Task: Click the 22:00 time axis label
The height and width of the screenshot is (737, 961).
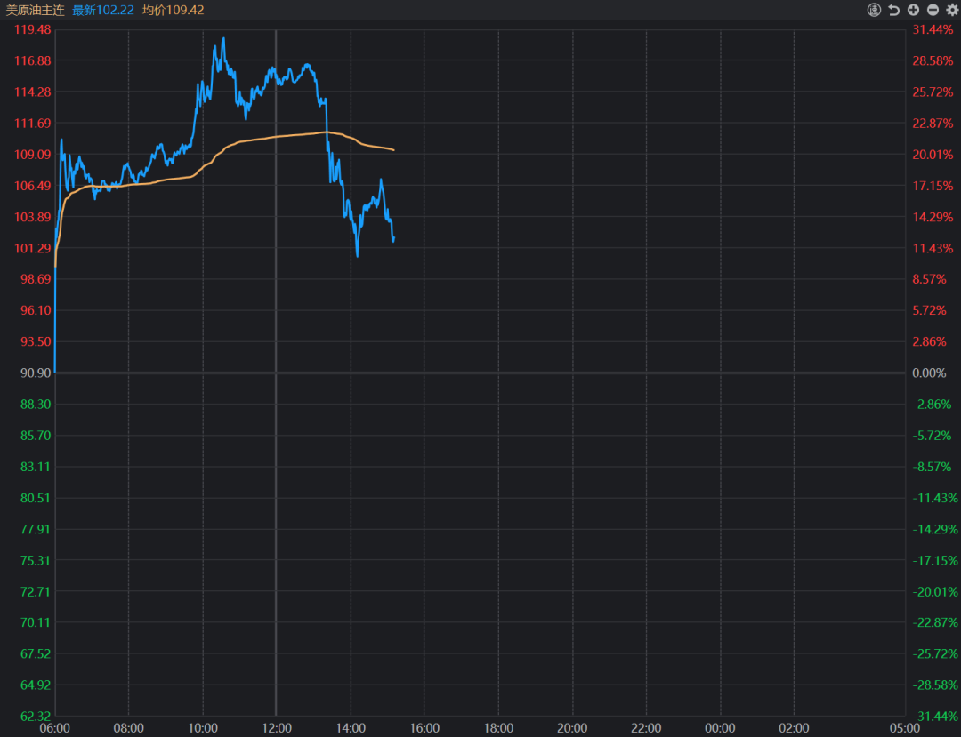Action: [646, 728]
